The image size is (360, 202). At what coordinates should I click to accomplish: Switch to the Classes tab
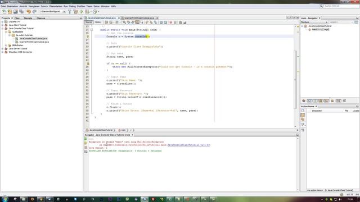click(41, 18)
